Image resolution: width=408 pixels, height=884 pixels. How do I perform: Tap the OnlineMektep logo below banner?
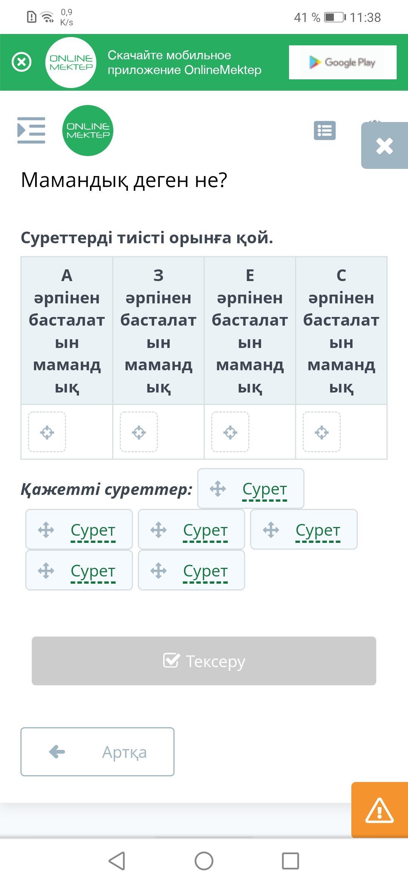[88, 130]
